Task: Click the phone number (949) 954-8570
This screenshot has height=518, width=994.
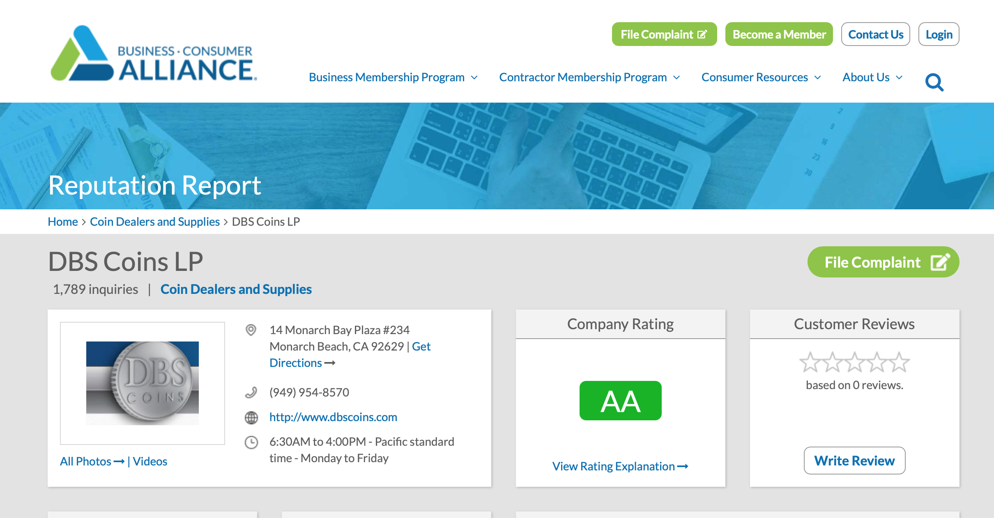Action: click(x=309, y=392)
